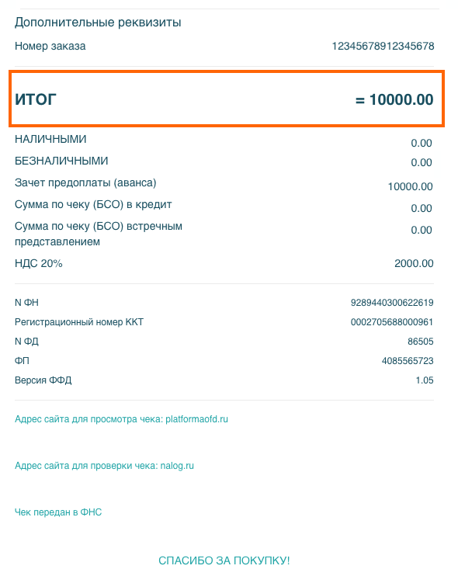Click the БЕЗНАЛИЧНЫМИ non-cash label

coord(61,161)
